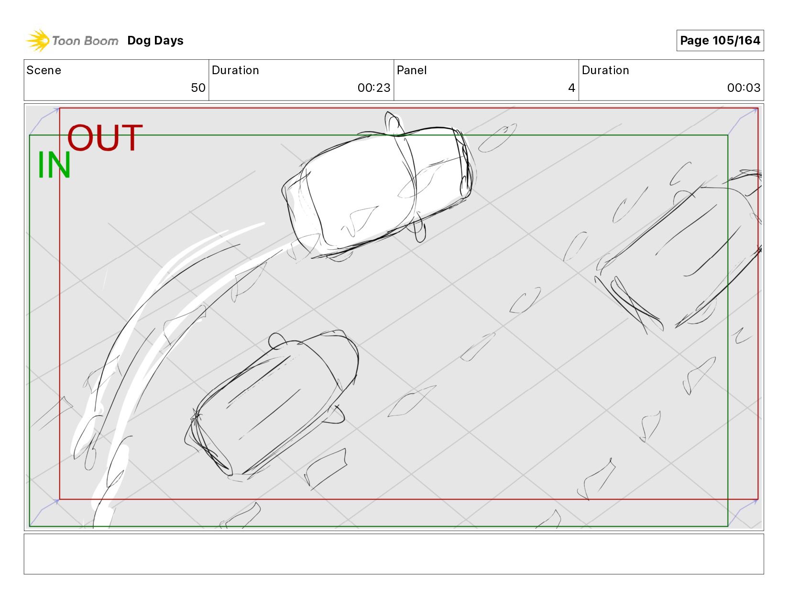The image size is (789, 610).
Task: Click the red 'OUT' camera frame label
Action: click(x=105, y=138)
